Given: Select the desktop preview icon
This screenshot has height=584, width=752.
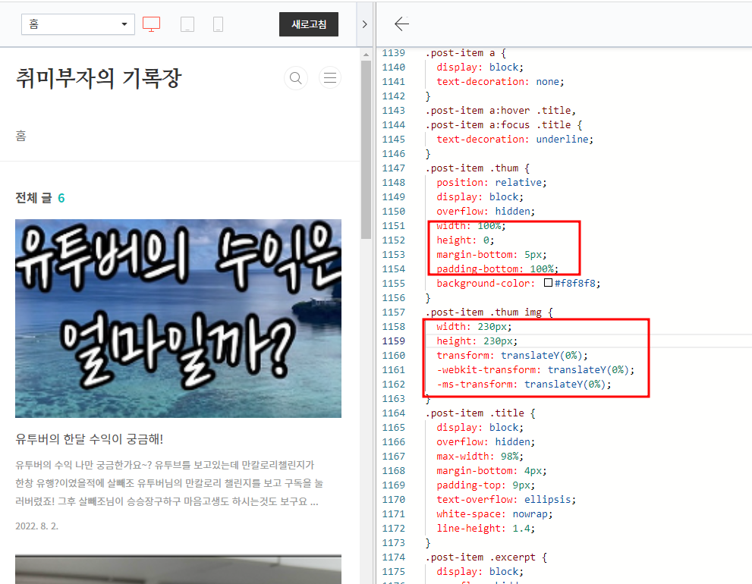Looking at the screenshot, I should tap(152, 24).
